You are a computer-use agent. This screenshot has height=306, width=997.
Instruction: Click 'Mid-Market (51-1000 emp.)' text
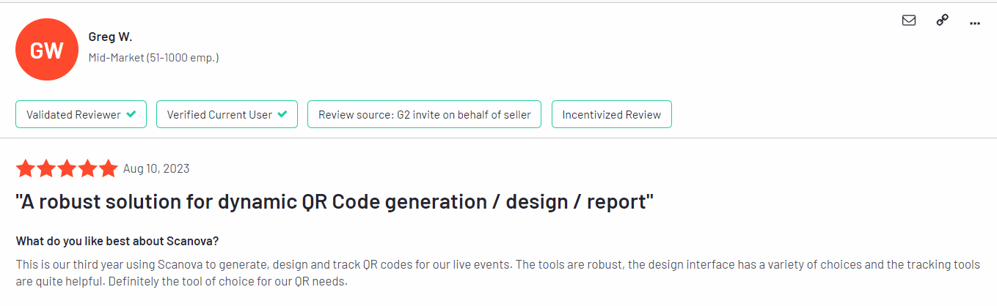tap(153, 57)
